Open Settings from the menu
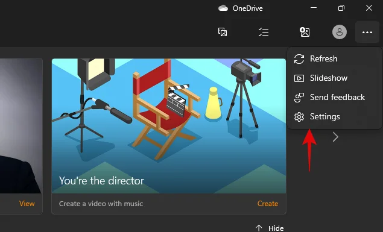The height and width of the screenshot is (232, 383). tap(335, 117)
